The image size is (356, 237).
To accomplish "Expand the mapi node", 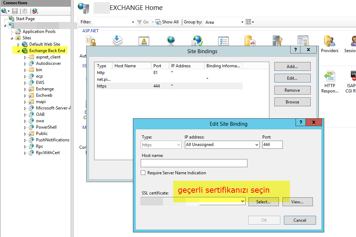I will click(x=25, y=102).
